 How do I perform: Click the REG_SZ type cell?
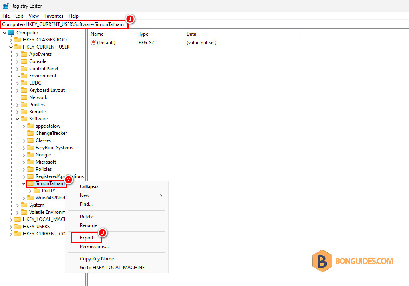[x=146, y=43]
